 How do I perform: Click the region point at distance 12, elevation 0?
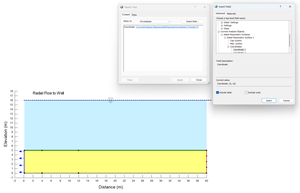point(78,173)
